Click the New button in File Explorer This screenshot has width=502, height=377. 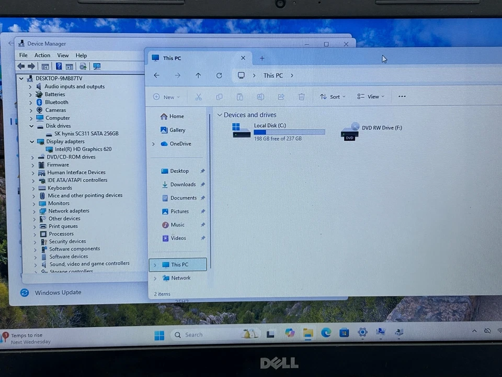(166, 96)
